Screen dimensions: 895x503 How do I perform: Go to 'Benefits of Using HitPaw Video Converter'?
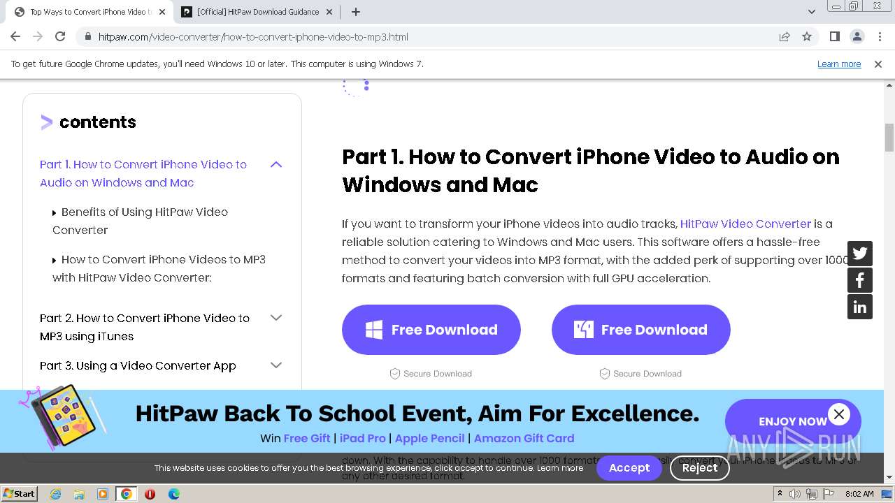(x=140, y=221)
